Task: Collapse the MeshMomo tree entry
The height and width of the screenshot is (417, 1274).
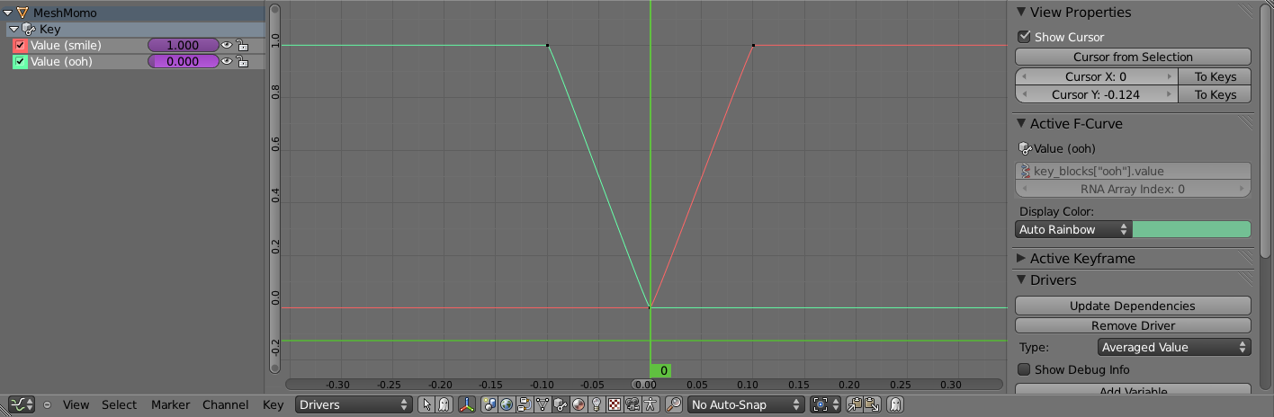Action: pyautogui.click(x=9, y=13)
